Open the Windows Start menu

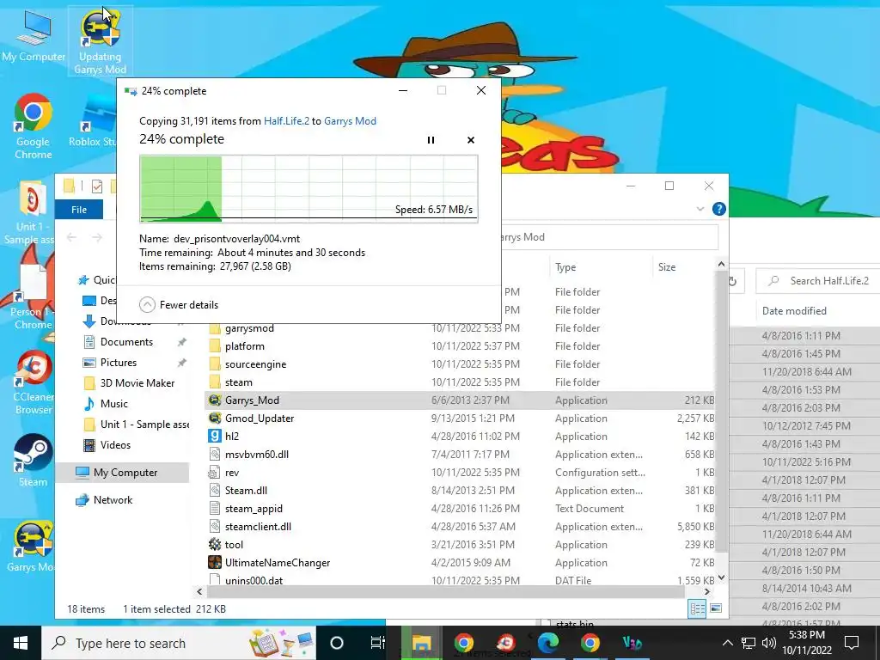(x=21, y=643)
